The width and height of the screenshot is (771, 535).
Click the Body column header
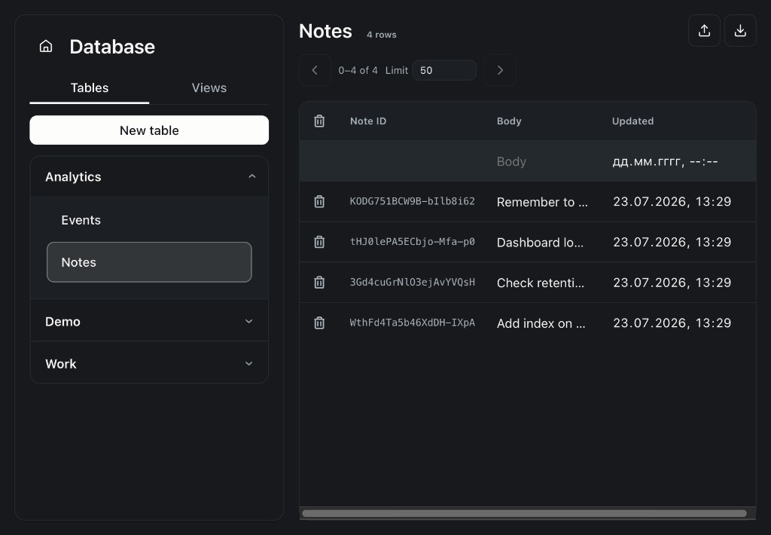pyautogui.click(x=509, y=121)
